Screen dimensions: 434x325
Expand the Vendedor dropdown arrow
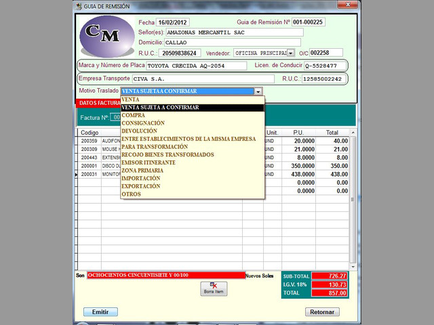click(x=291, y=53)
